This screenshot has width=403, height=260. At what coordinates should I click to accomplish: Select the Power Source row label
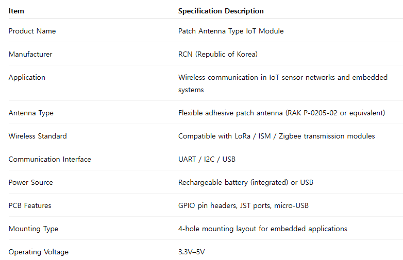coord(30,182)
